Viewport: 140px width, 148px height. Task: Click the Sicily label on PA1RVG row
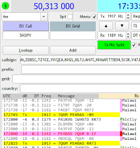(129, 119)
